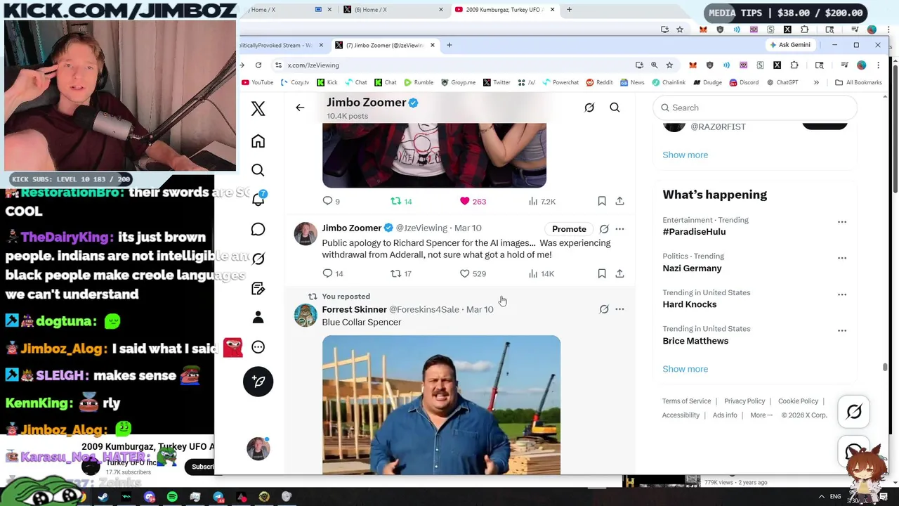Open options for Hard Knocks trend

click(x=842, y=294)
